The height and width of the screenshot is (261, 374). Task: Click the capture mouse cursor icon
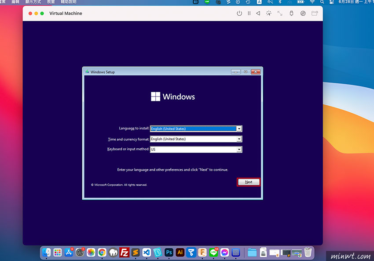(269, 13)
